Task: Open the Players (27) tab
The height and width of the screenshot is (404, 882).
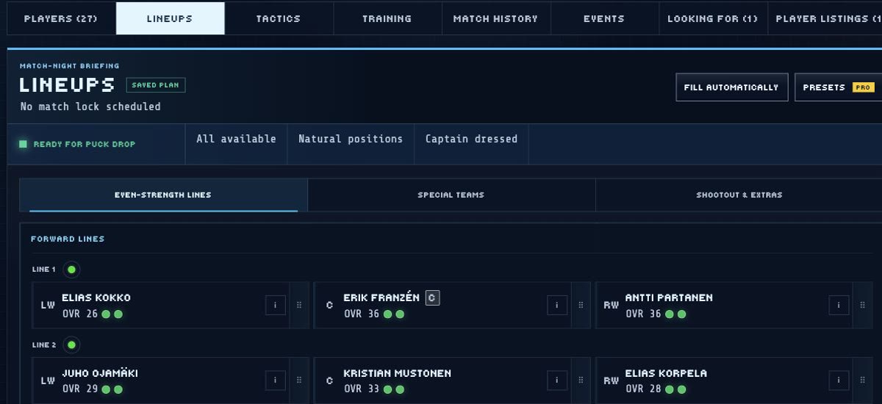Action: click(x=61, y=18)
